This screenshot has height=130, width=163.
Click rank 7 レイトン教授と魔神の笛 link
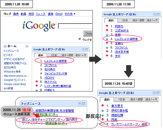(x=58, y=86)
